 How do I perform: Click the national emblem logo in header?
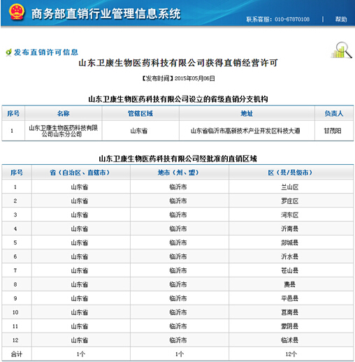click(x=16, y=13)
